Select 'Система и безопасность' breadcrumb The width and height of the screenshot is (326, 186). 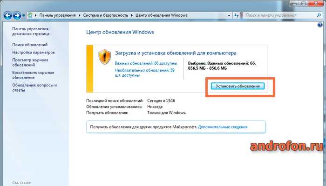click(x=106, y=15)
